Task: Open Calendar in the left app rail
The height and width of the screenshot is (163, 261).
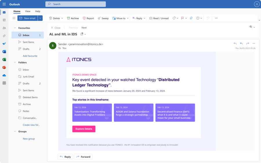Action: point(4,20)
